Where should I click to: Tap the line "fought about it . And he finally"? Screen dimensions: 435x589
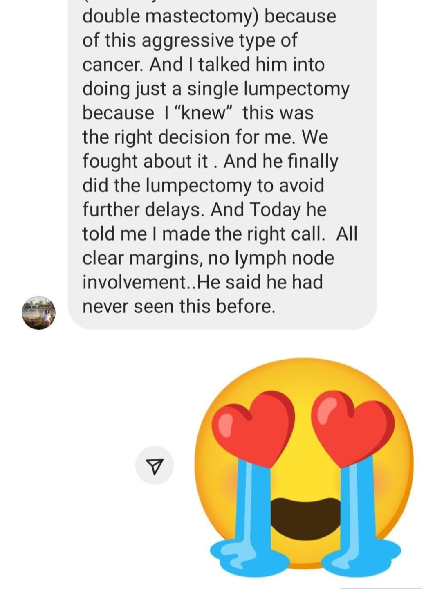click(x=211, y=162)
